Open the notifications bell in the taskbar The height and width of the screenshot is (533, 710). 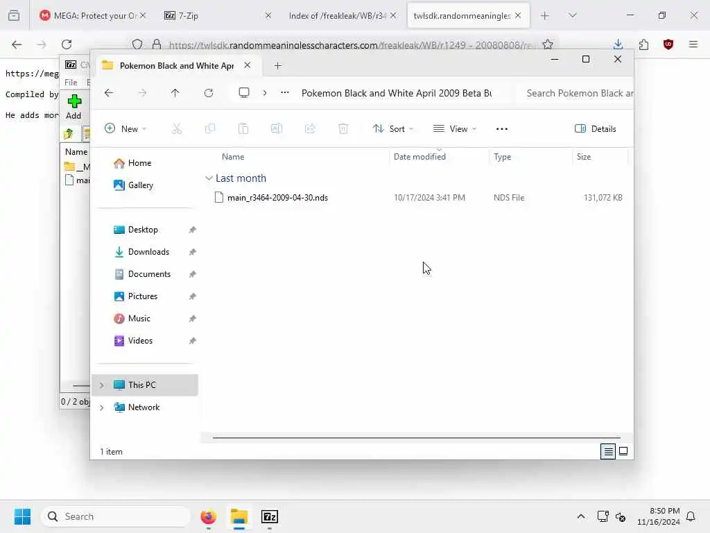click(x=691, y=516)
